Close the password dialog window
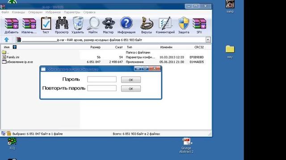The width and height of the screenshot is (286, 160). coord(155,68)
